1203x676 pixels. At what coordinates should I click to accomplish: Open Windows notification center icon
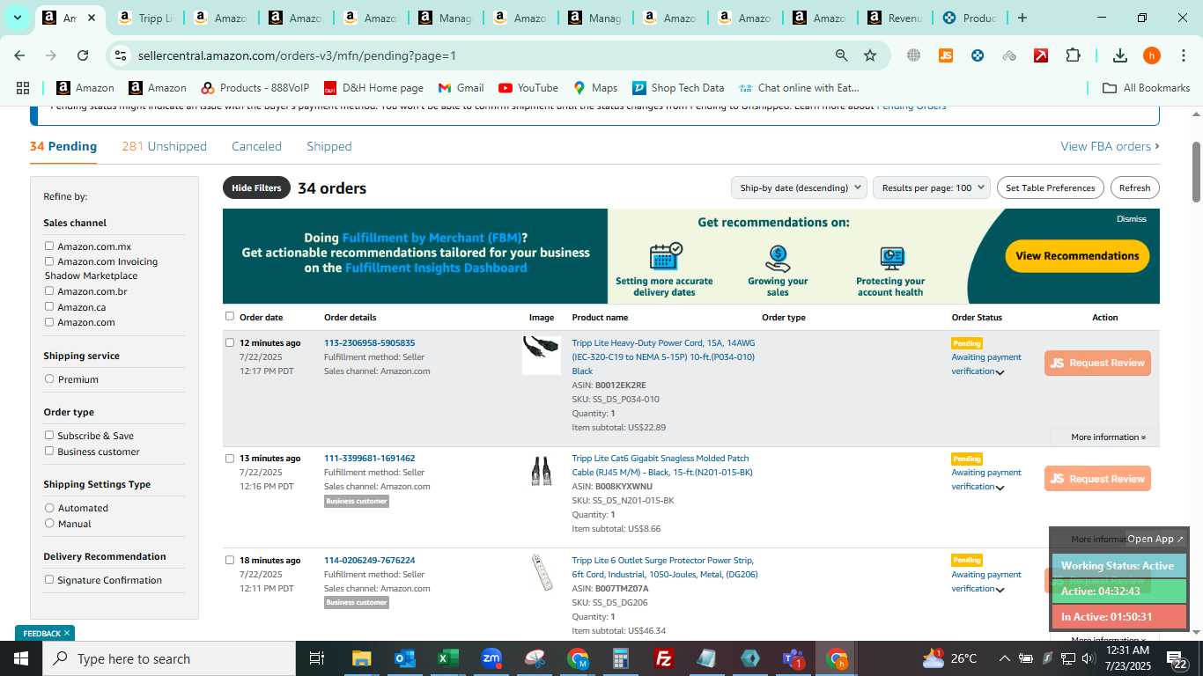point(1177,658)
